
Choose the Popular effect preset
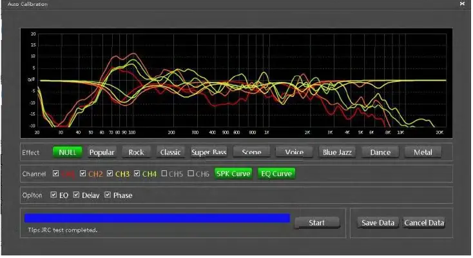tap(102, 152)
